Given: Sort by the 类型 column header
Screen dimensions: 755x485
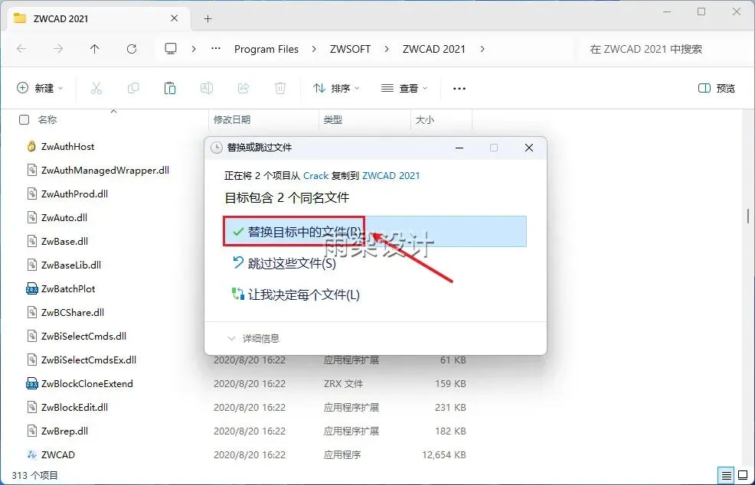Looking at the screenshot, I should 333,120.
